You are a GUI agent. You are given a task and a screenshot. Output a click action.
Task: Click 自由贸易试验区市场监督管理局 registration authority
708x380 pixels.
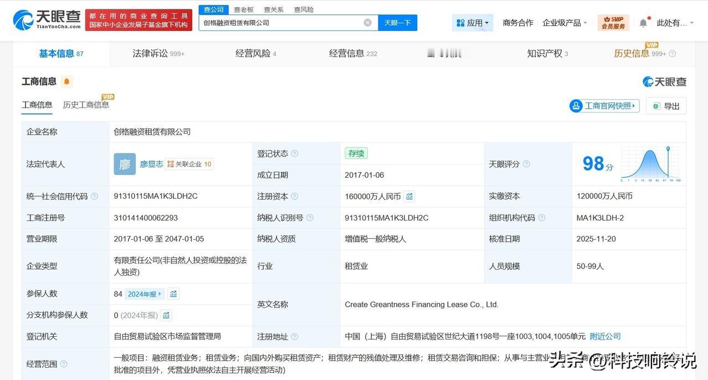point(167,336)
